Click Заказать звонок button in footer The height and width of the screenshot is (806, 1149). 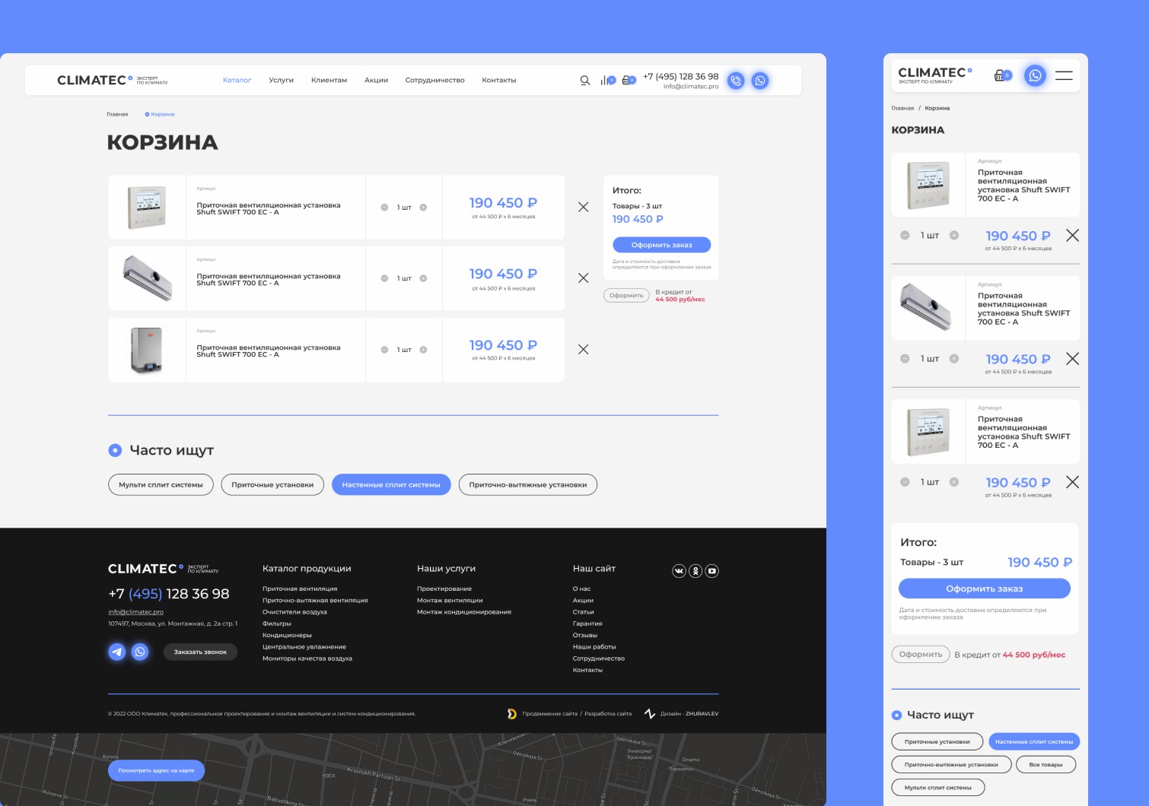(x=200, y=652)
